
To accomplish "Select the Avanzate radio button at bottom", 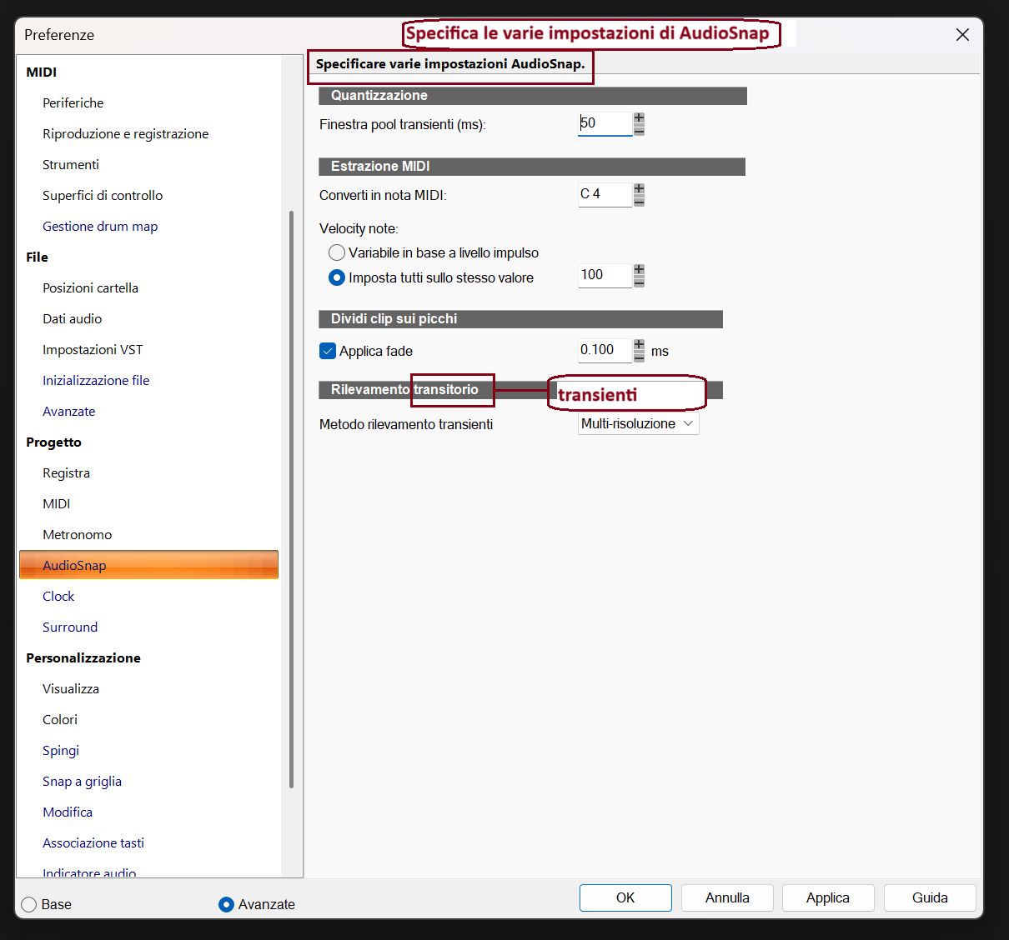I will click(226, 904).
